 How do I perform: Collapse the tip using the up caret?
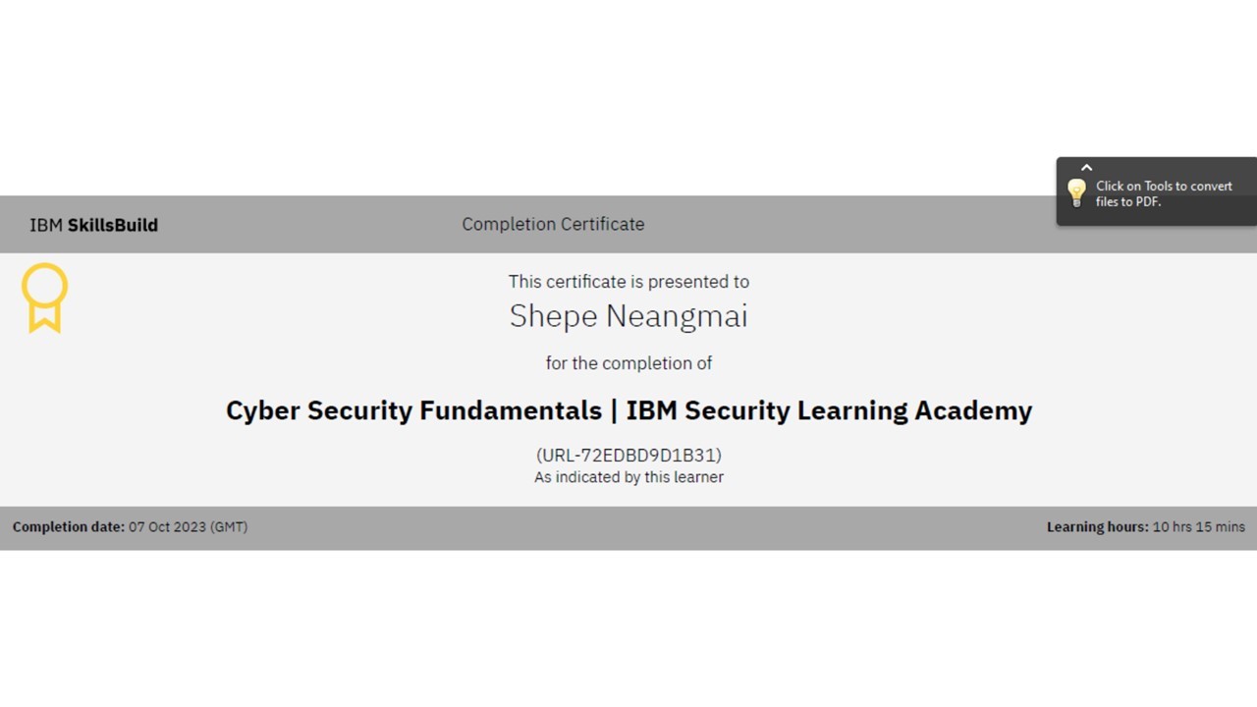click(1086, 168)
